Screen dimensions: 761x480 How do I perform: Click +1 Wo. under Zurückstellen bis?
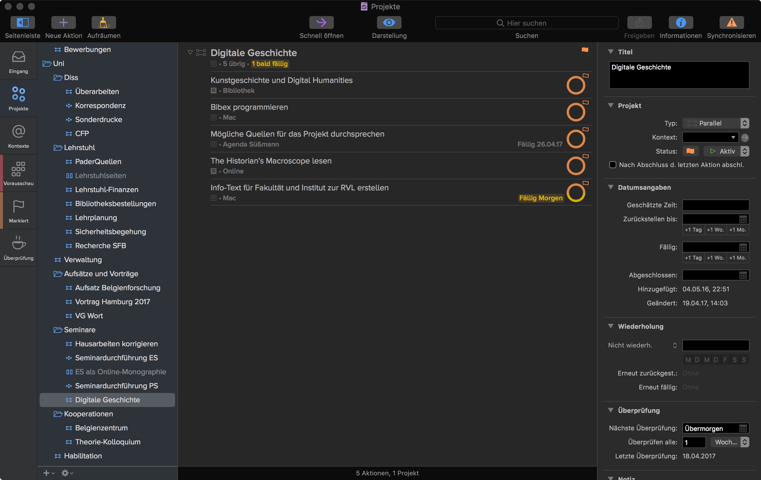715,229
